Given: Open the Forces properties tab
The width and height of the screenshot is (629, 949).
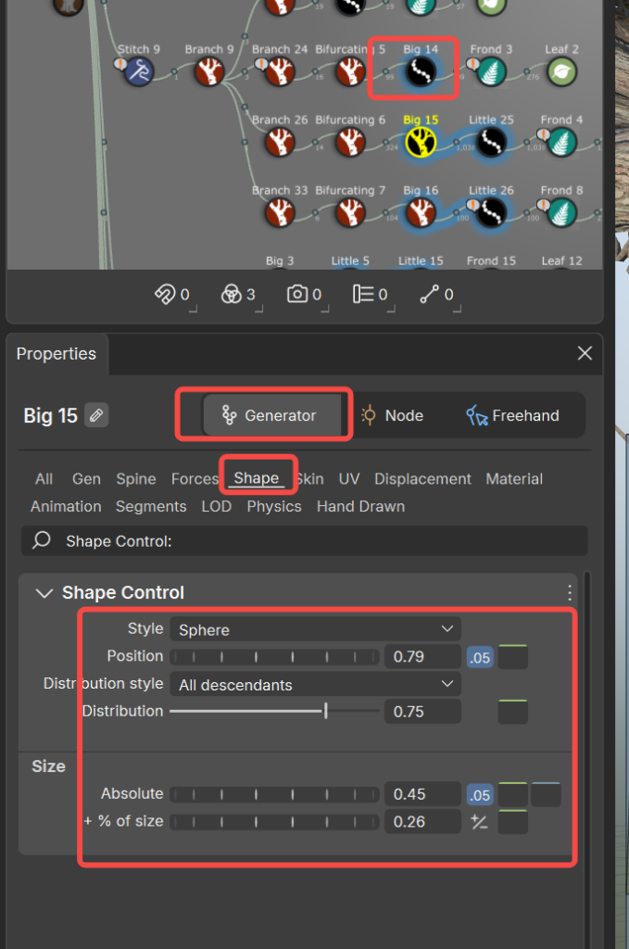Looking at the screenshot, I should pyautogui.click(x=195, y=479).
